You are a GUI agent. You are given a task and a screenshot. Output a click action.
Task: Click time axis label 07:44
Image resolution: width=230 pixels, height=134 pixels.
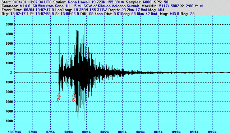[33, 132]
